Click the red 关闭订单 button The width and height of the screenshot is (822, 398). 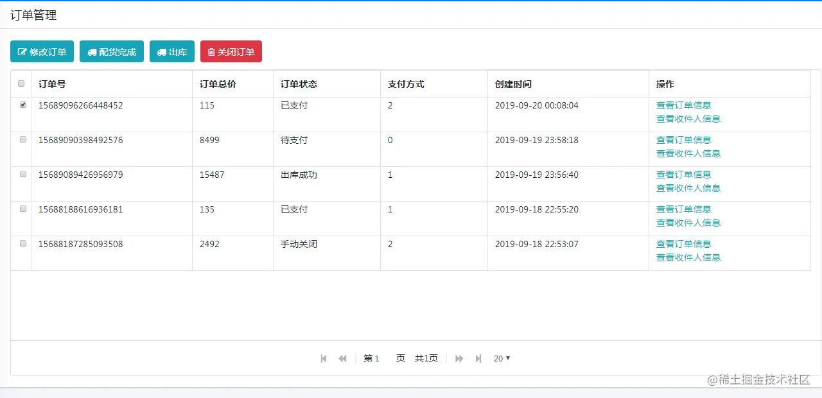tap(231, 52)
